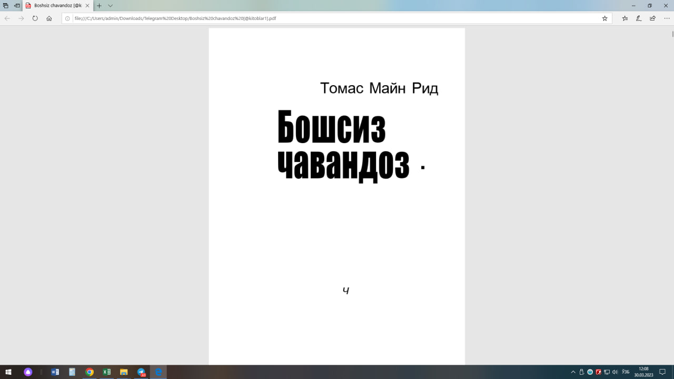Open a new browser tab
The width and height of the screenshot is (674, 379).
[x=98, y=6]
